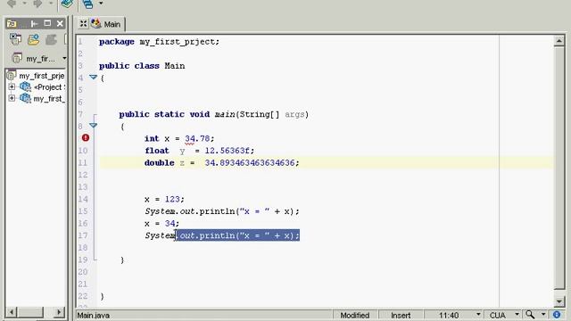Open the forward history dropdown arrow
The height and width of the screenshot is (321, 571).
51,4
